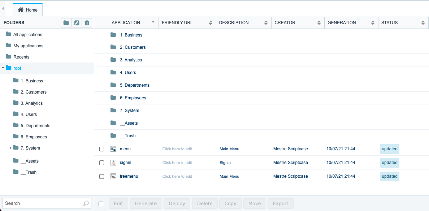The image size is (429, 211).
Task: Click the treemenu application icon
Action: point(113,176)
